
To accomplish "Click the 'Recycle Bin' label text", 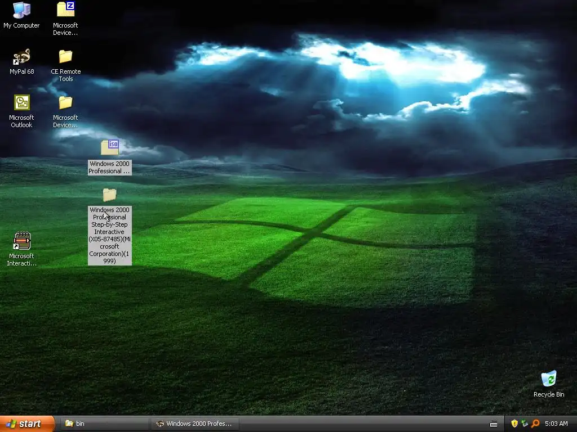I will point(549,394).
